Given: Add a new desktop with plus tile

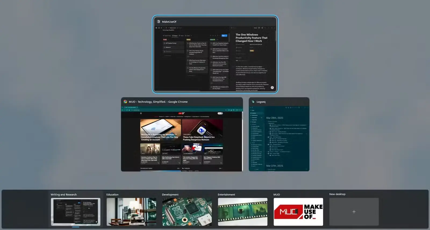Looking at the screenshot, I should point(354,212).
